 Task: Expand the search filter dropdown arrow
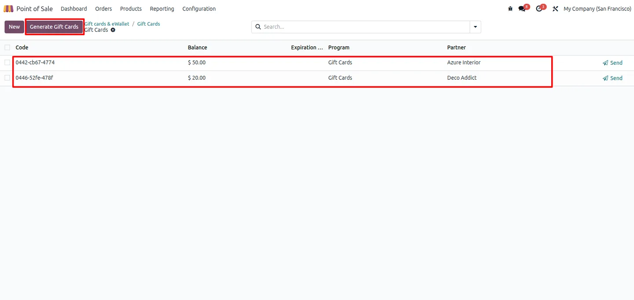(475, 27)
